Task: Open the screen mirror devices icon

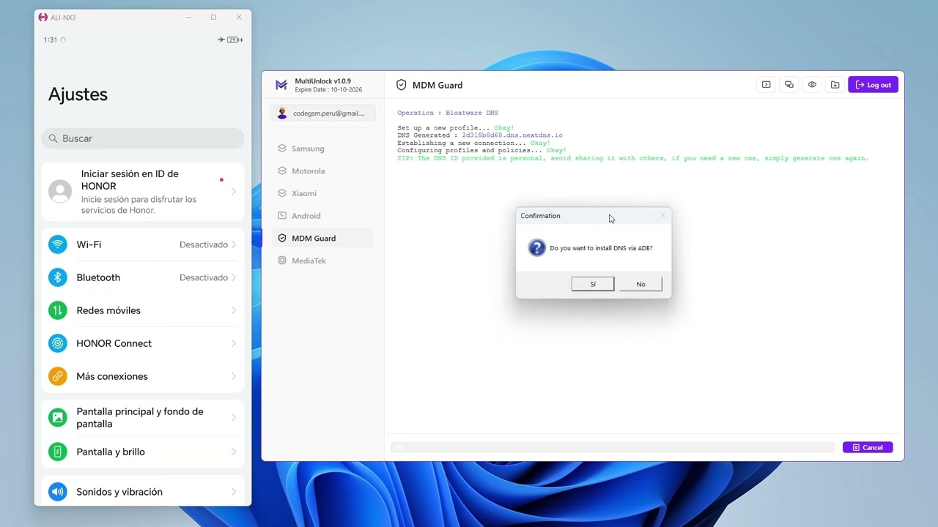Action: (789, 85)
